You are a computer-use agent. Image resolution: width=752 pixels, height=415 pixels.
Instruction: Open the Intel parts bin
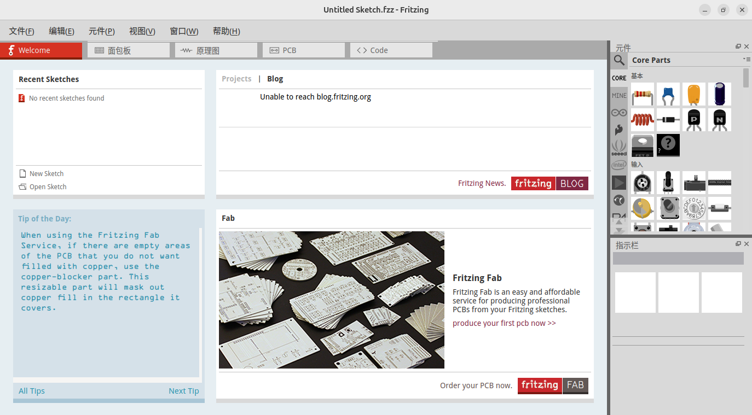click(x=619, y=165)
